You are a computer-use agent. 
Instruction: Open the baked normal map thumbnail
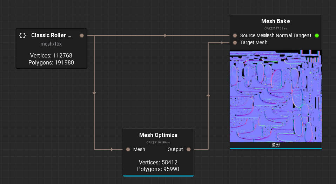pyautogui.click(x=276, y=96)
